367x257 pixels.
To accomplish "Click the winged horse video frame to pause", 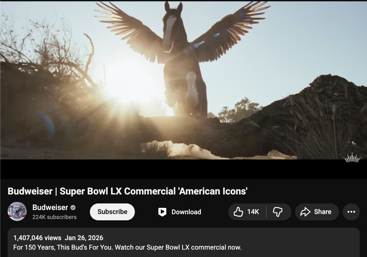I will tap(183, 80).
